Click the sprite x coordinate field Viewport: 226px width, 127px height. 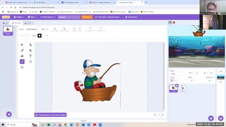(x=197, y=73)
